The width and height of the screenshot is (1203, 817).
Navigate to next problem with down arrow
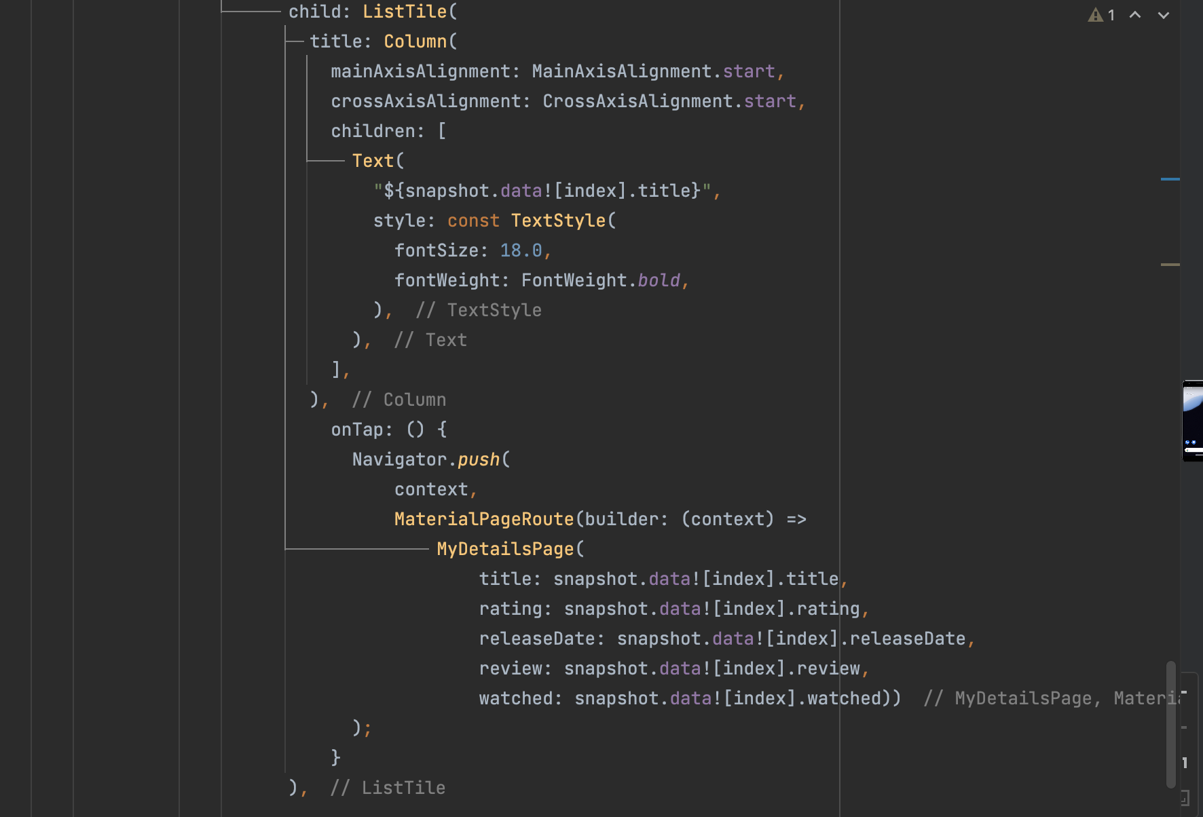click(x=1162, y=14)
